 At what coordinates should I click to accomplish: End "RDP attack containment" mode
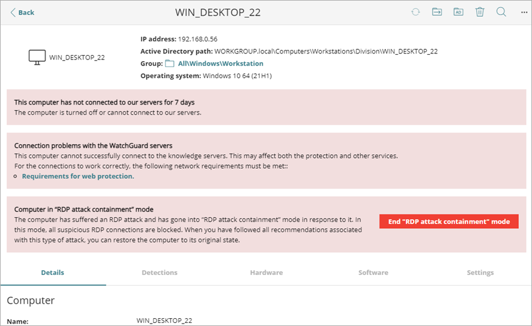pos(449,222)
